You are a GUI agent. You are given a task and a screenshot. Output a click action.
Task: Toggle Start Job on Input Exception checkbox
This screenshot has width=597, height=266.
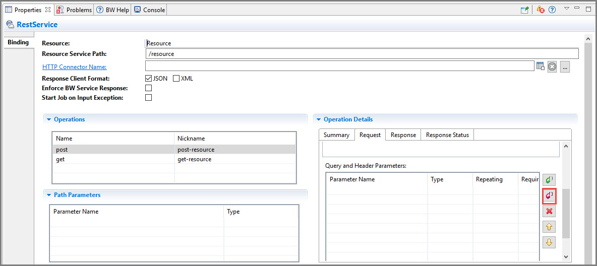pos(148,97)
